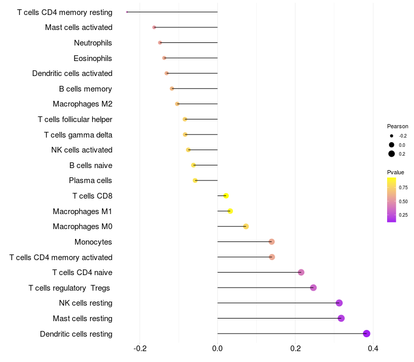Click the T cells CD4 memory resting label
The image size is (414, 362).
[65, 12]
